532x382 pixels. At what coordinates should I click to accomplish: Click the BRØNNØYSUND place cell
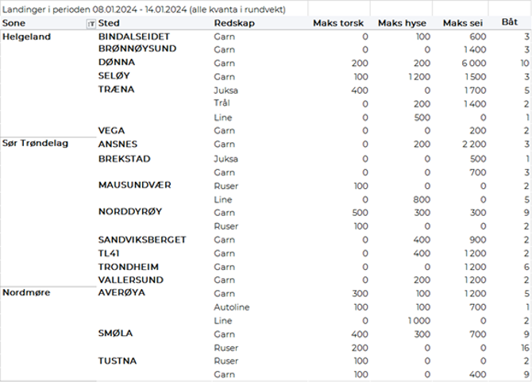click(137, 48)
